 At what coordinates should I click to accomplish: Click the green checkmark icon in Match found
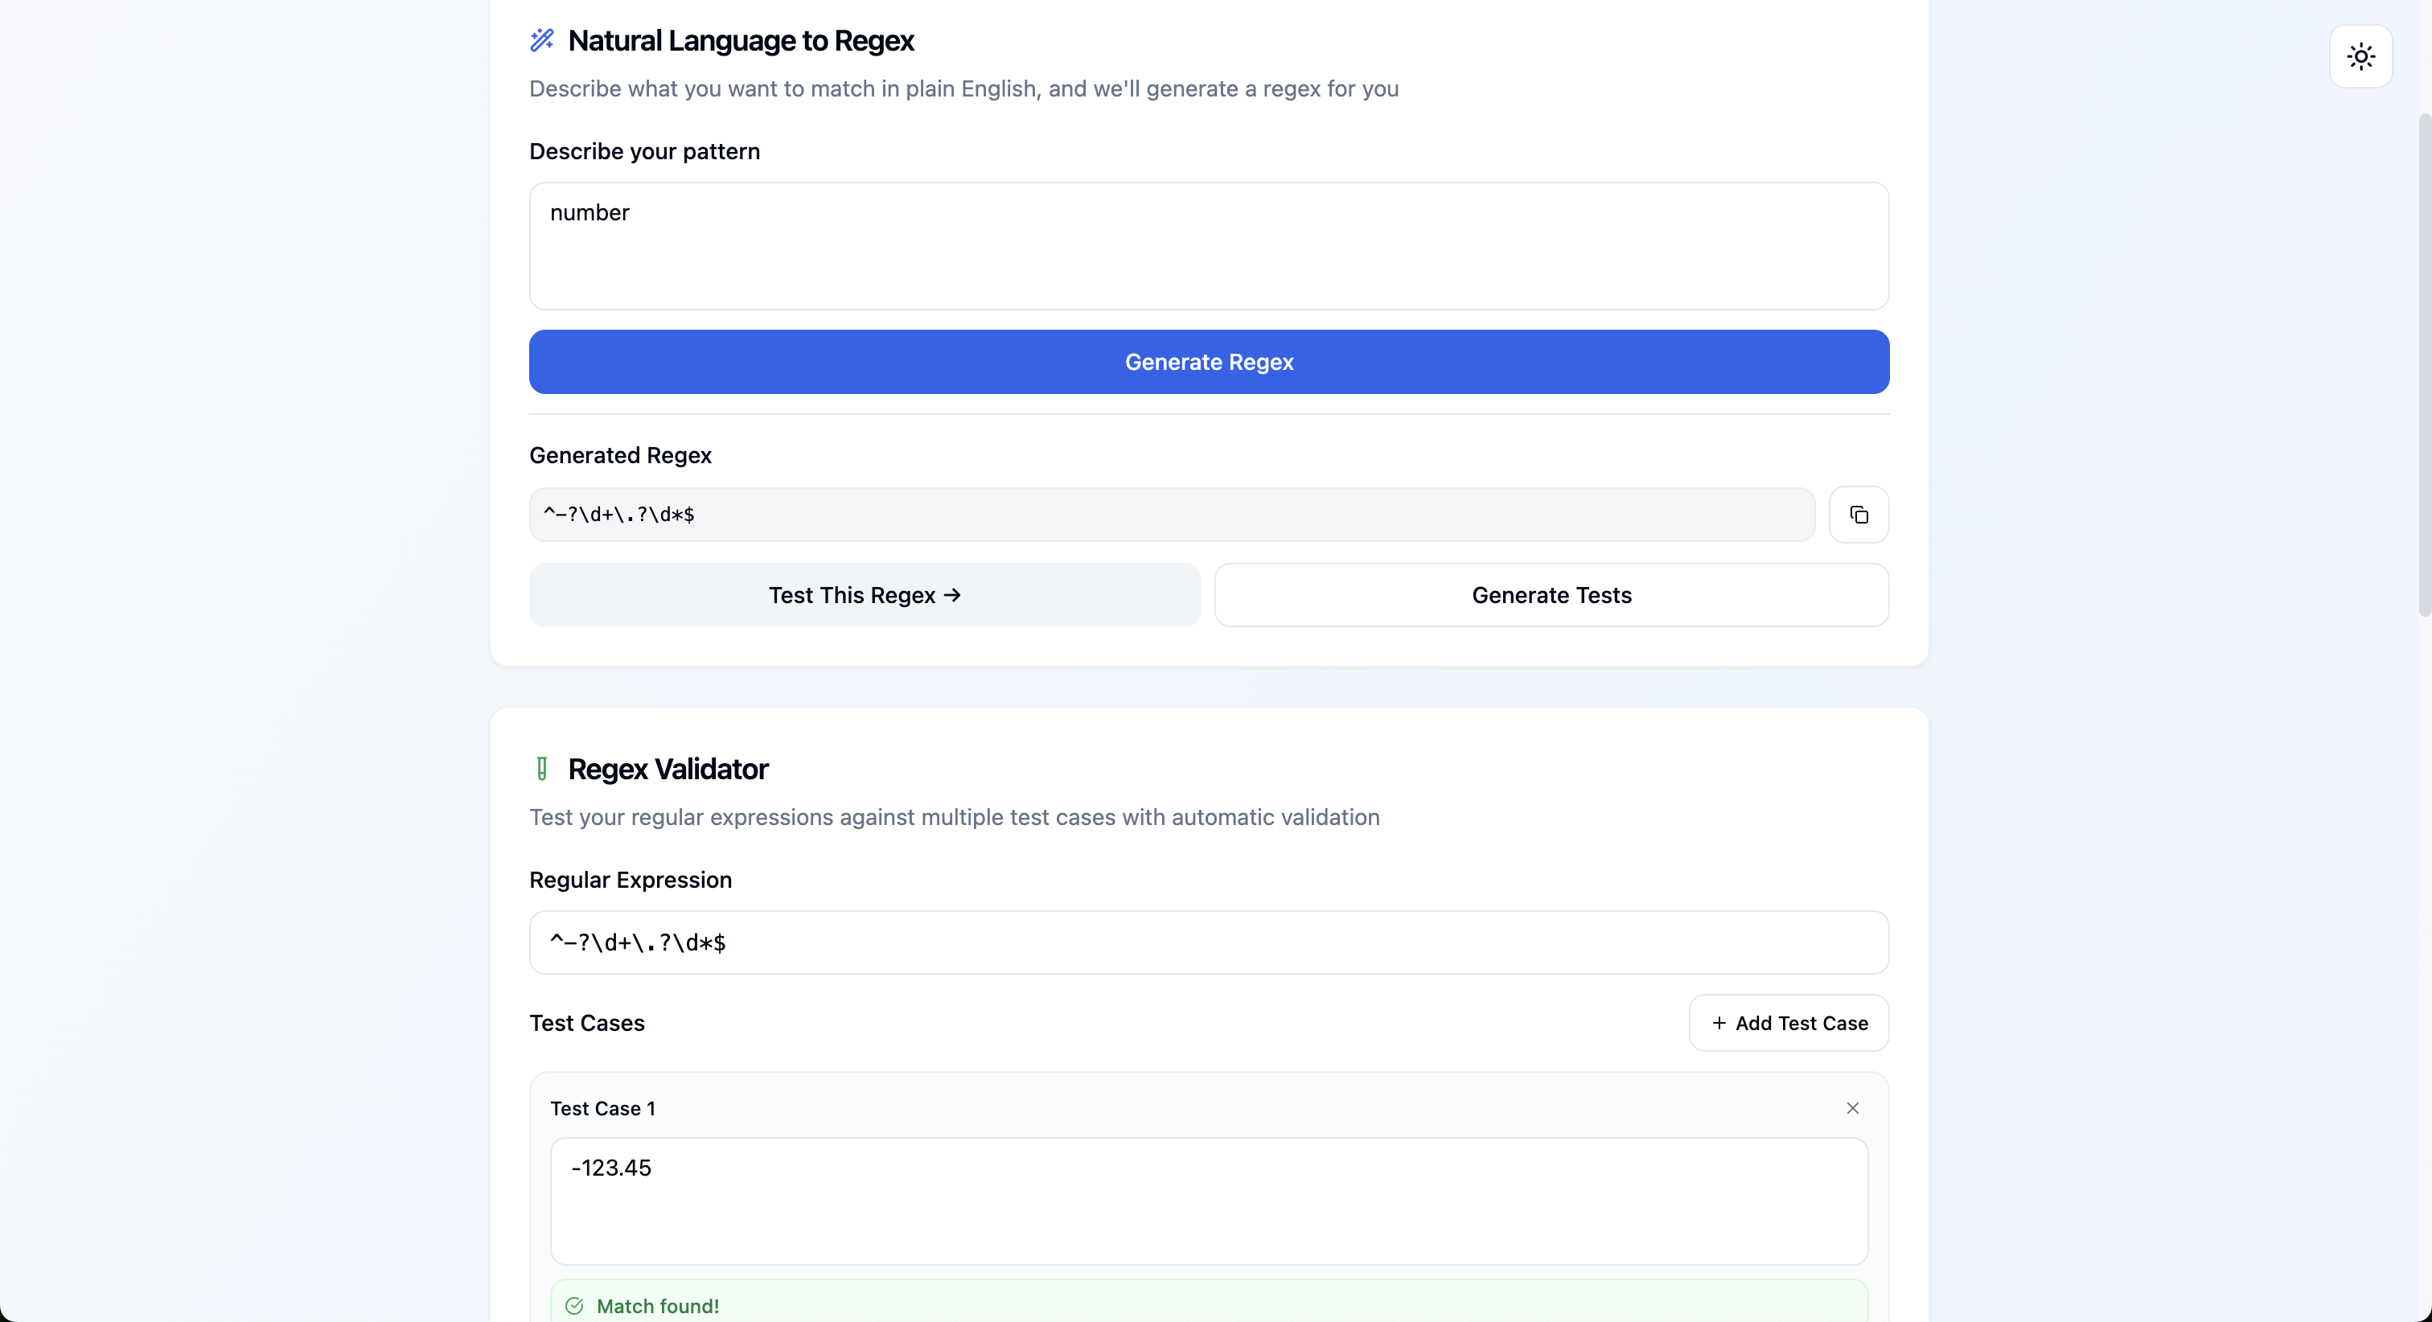573,1306
